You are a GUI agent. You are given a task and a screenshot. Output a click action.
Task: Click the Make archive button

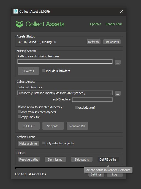pos(28,143)
